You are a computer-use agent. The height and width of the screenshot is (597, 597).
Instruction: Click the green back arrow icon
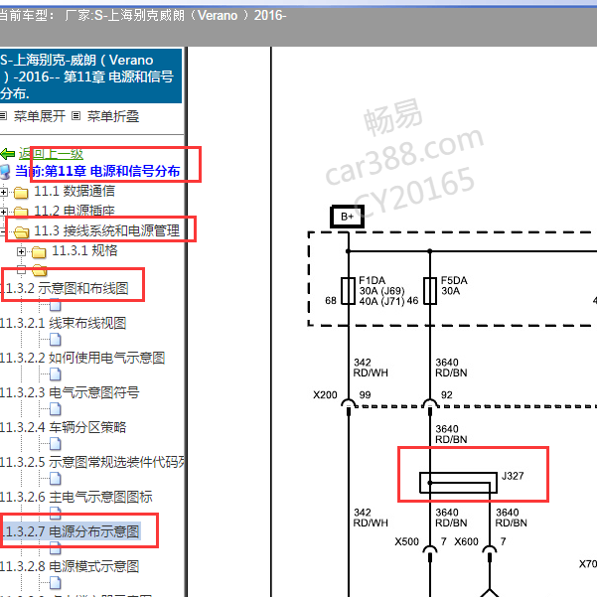pyautogui.click(x=7, y=154)
